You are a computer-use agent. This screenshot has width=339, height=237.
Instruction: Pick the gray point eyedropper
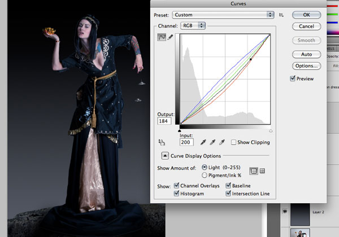point(214,142)
